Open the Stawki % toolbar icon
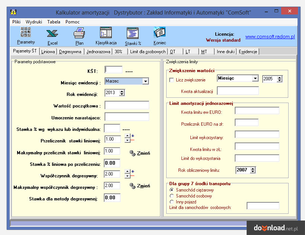This screenshot has width=305, height=235. (133, 36)
